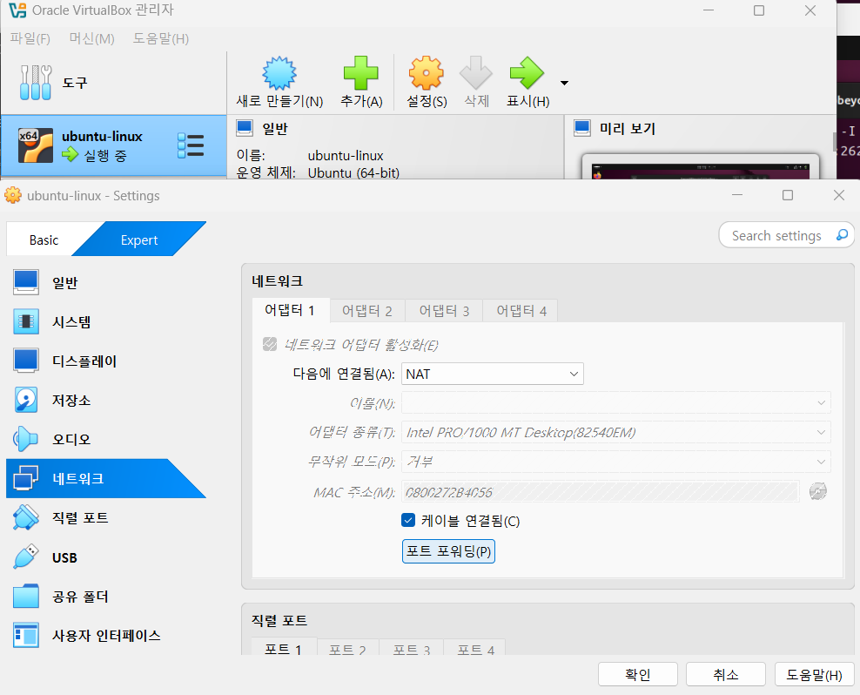Open the 다음에 연결됨(A) NAT dropdown
The height and width of the screenshot is (695, 860).
[493, 374]
